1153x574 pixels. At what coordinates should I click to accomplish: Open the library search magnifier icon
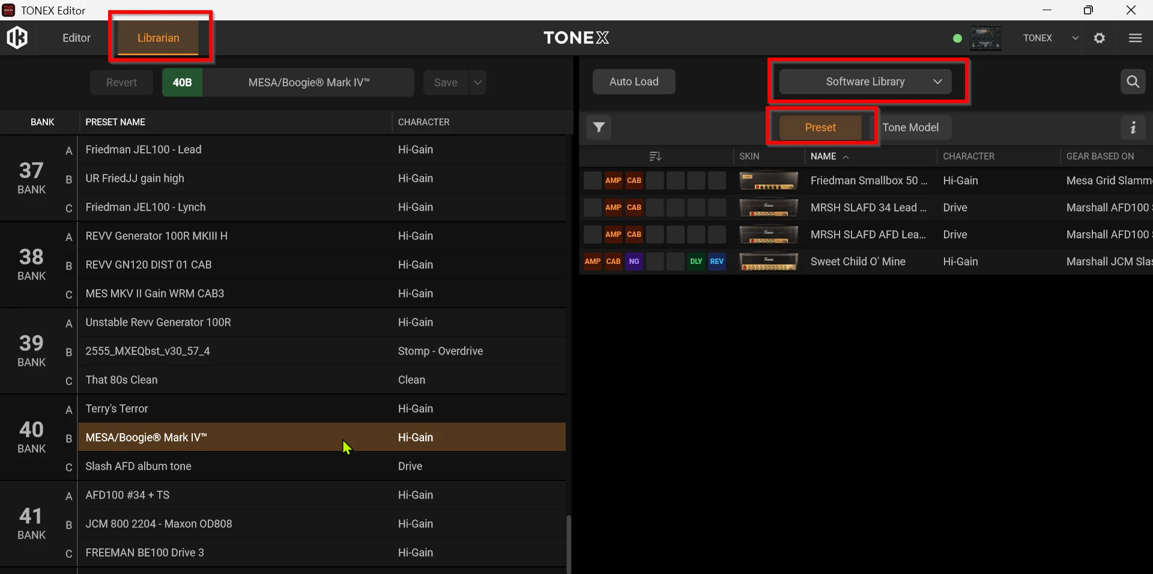click(1133, 82)
